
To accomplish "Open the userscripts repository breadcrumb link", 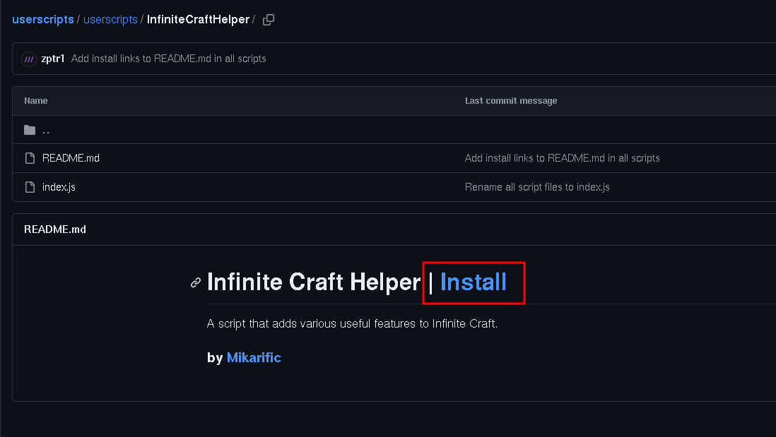I will (110, 19).
